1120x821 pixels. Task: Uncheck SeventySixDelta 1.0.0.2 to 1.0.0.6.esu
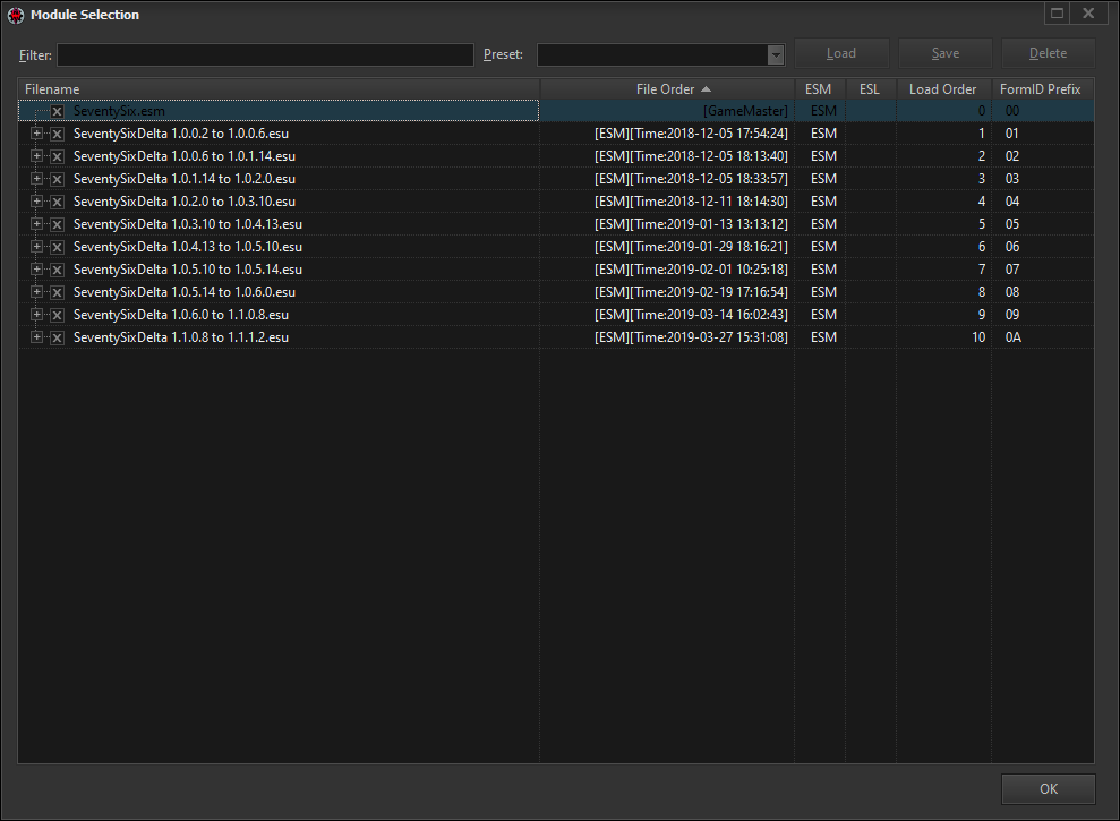point(57,134)
